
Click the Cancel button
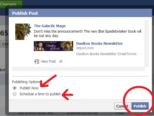(122, 106)
